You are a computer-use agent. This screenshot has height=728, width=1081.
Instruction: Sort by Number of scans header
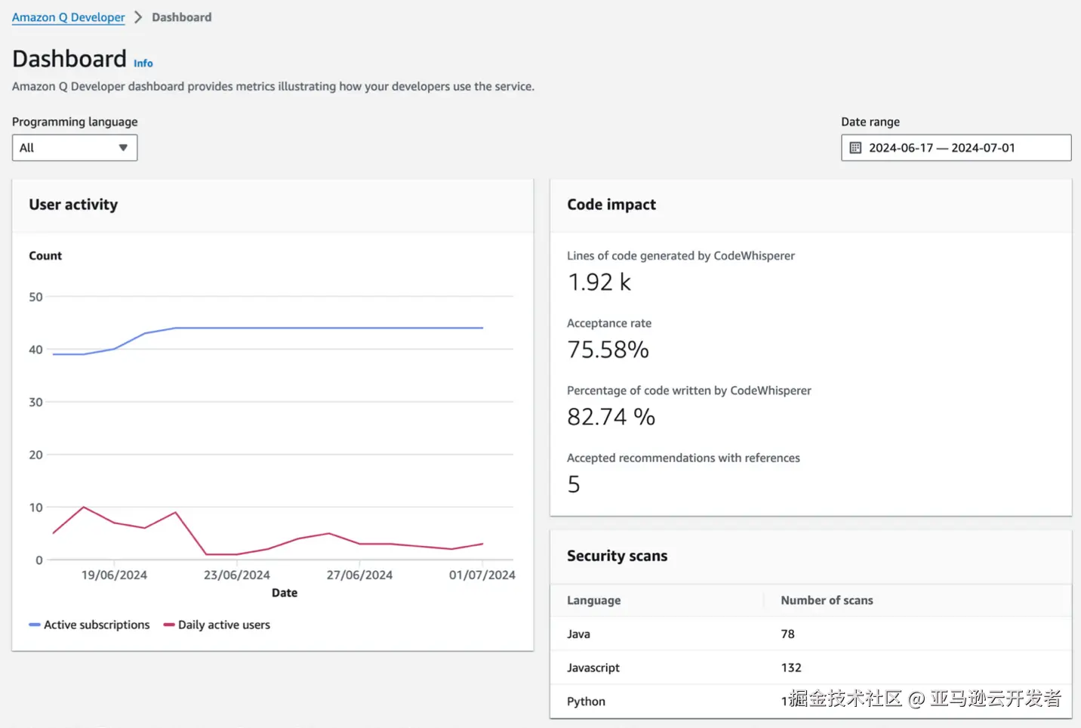pos(827,600)
